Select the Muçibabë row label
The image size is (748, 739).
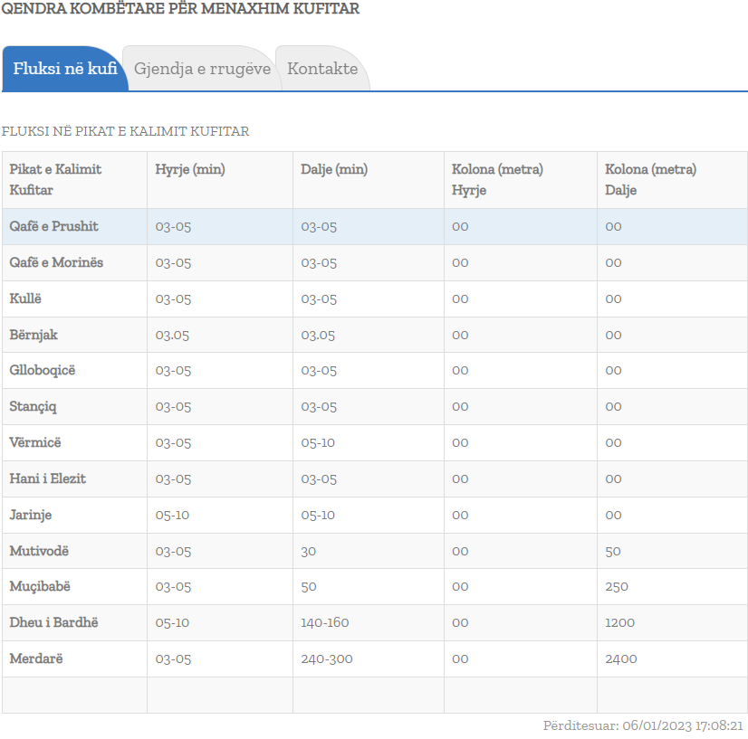point(40,586)
